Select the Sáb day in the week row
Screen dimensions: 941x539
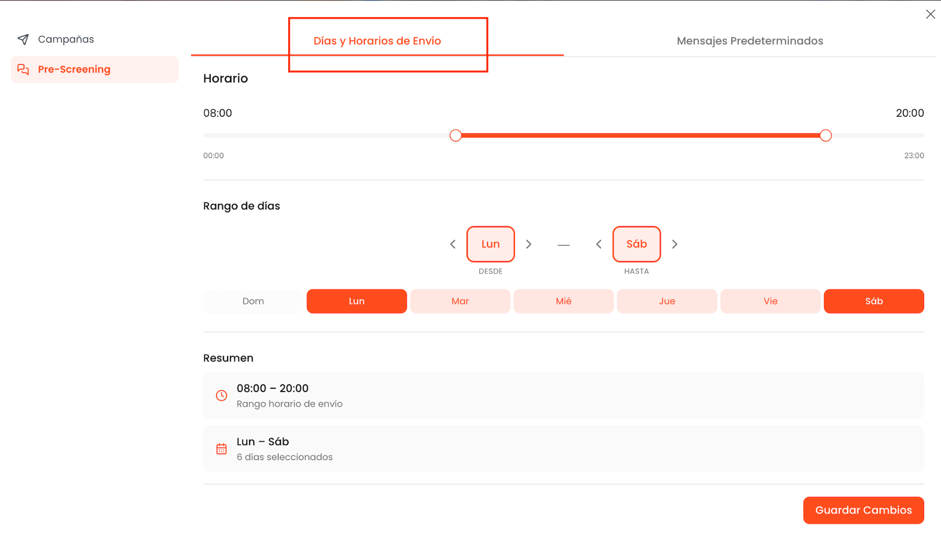pos(874,301)
